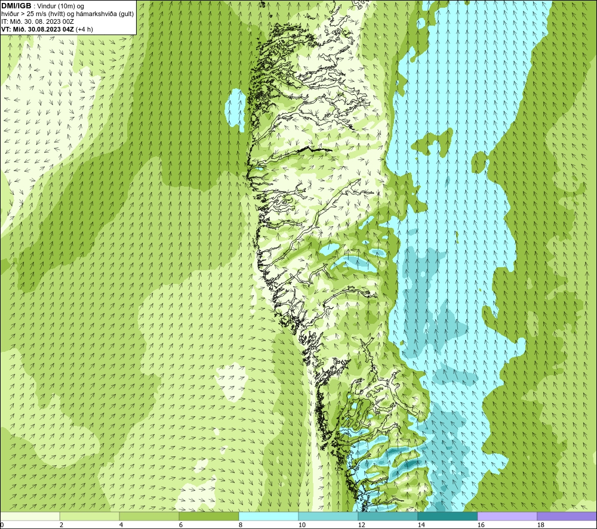Image resolution: width=597 pixels, height=529 pixels.
Task: Click the "VT: Mið. 30.08.2023 04Z" line
Action: (x=47, y=29)
